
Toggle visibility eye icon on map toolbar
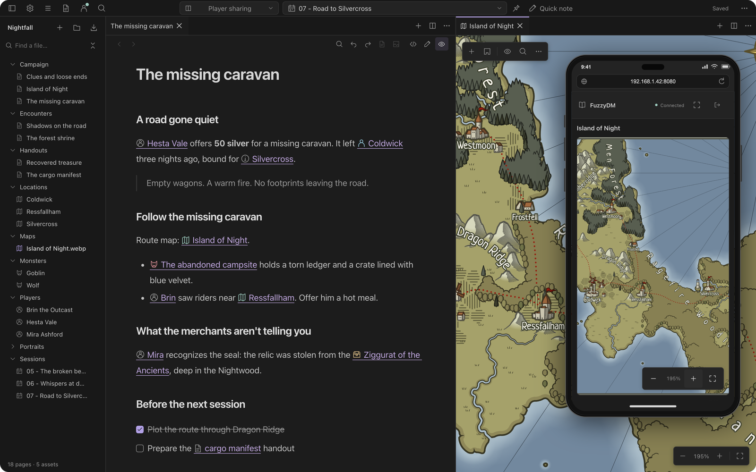click(x=507, y=51)
